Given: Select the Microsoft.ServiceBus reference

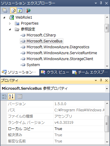Looking at the screenshot, I should [44, 41].
